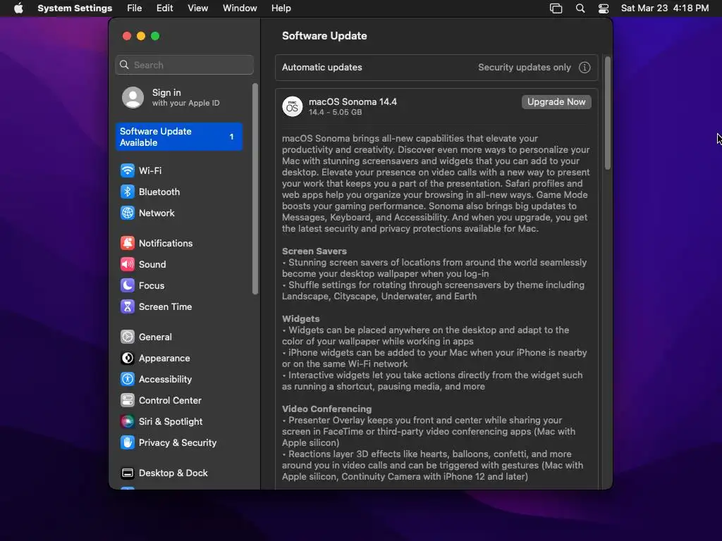Open the Accessibility icon
722x541 pixels.
tap(128, 380)
